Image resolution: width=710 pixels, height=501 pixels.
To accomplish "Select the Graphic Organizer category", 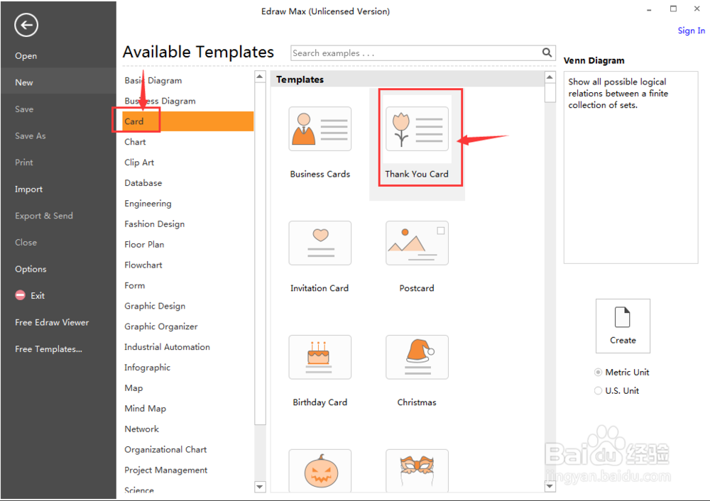I will (161, 326).
